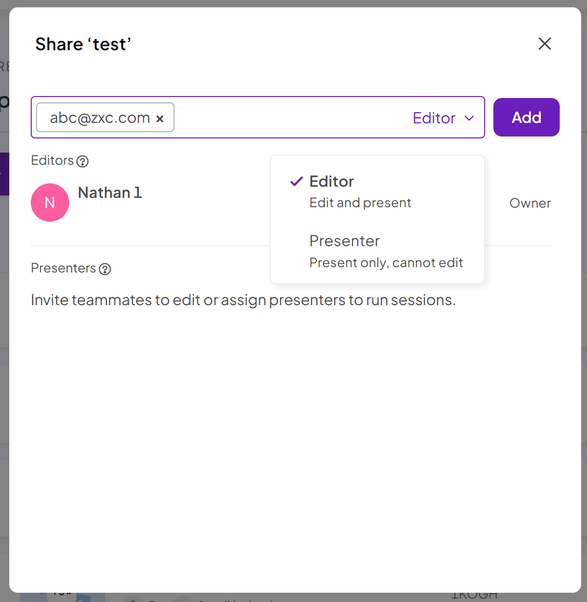This screenshot has height=602, width=587.
Task: Click 'Present only, cannot edit' description
Action: [386, 263]
